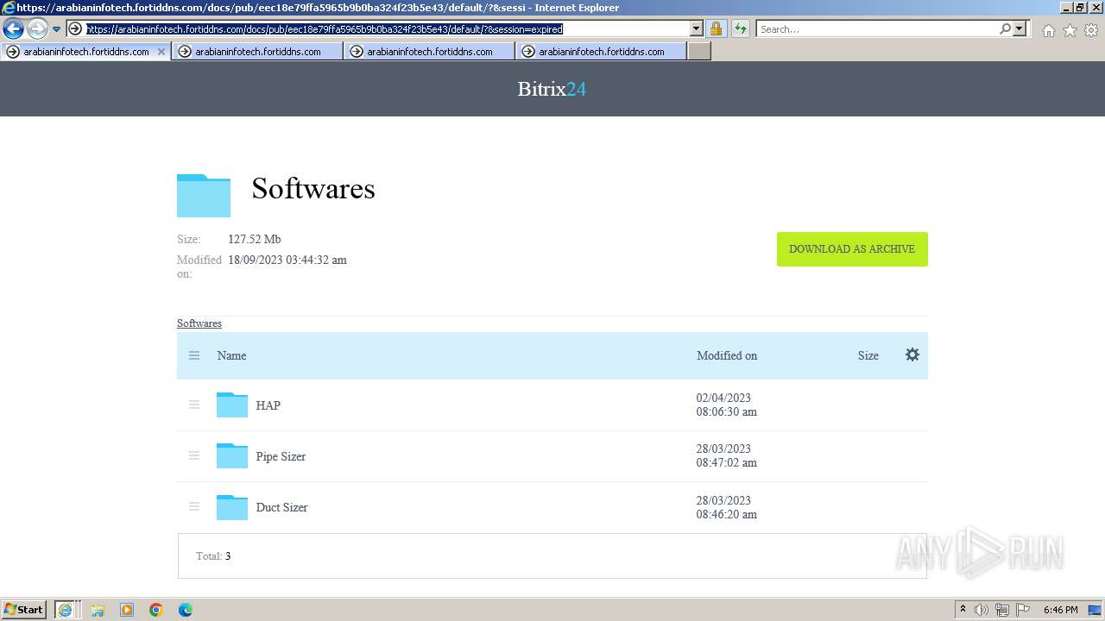Open the Pipe Sizer folder link
The height and width of the screenshot is (621, 1105).
pos(281,456)
